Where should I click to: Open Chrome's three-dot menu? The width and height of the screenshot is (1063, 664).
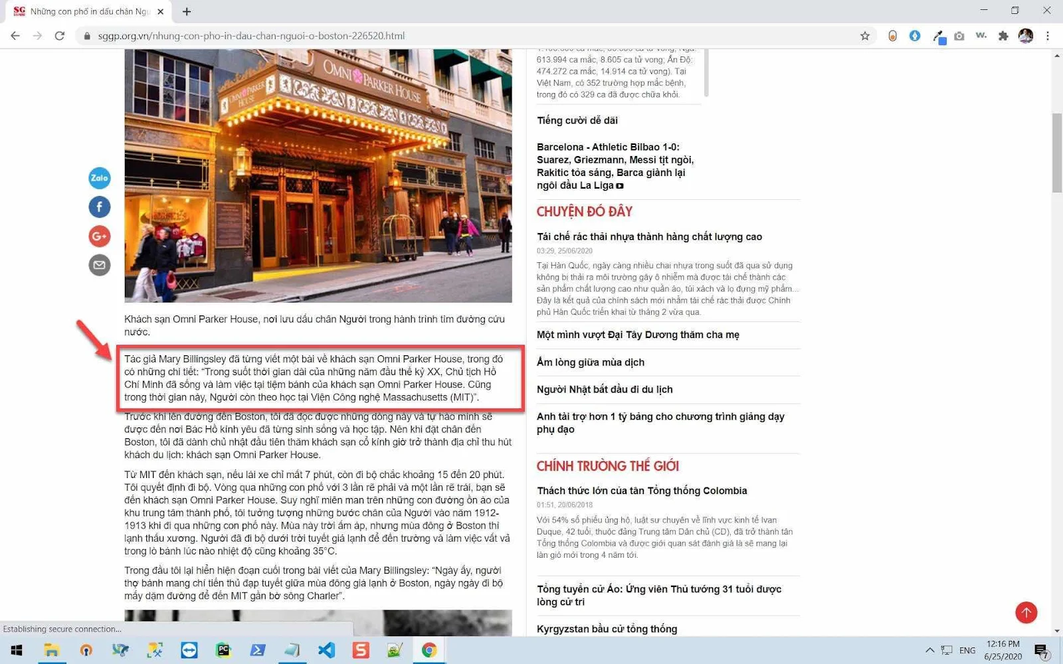click(x=1048, y=36)
